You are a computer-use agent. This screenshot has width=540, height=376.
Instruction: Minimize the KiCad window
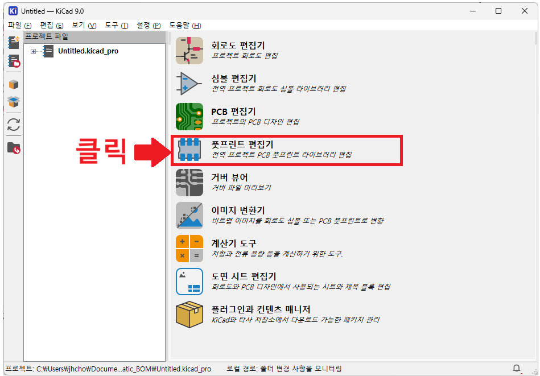coord(473,11)
